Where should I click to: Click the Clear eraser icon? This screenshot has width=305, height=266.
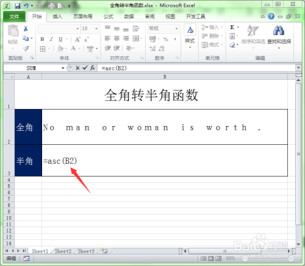(232, 45)
